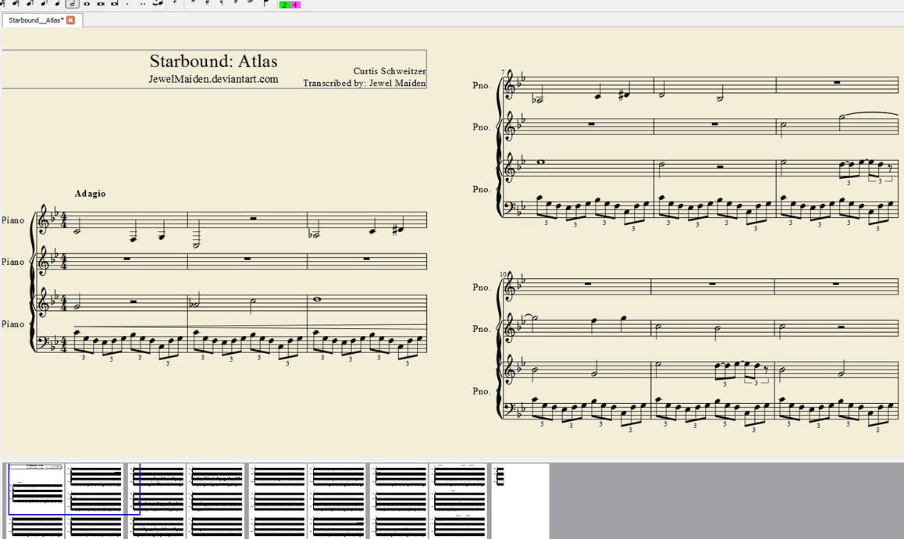Jump to the mostly blank last navigator page
The height and width of the screenshot is (539, 904).
(520, 501)
